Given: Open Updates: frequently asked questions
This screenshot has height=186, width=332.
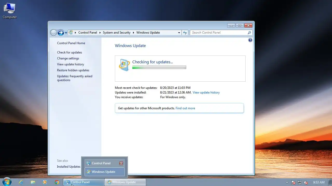Looking at the screenshot, I should tap(75, 78).
